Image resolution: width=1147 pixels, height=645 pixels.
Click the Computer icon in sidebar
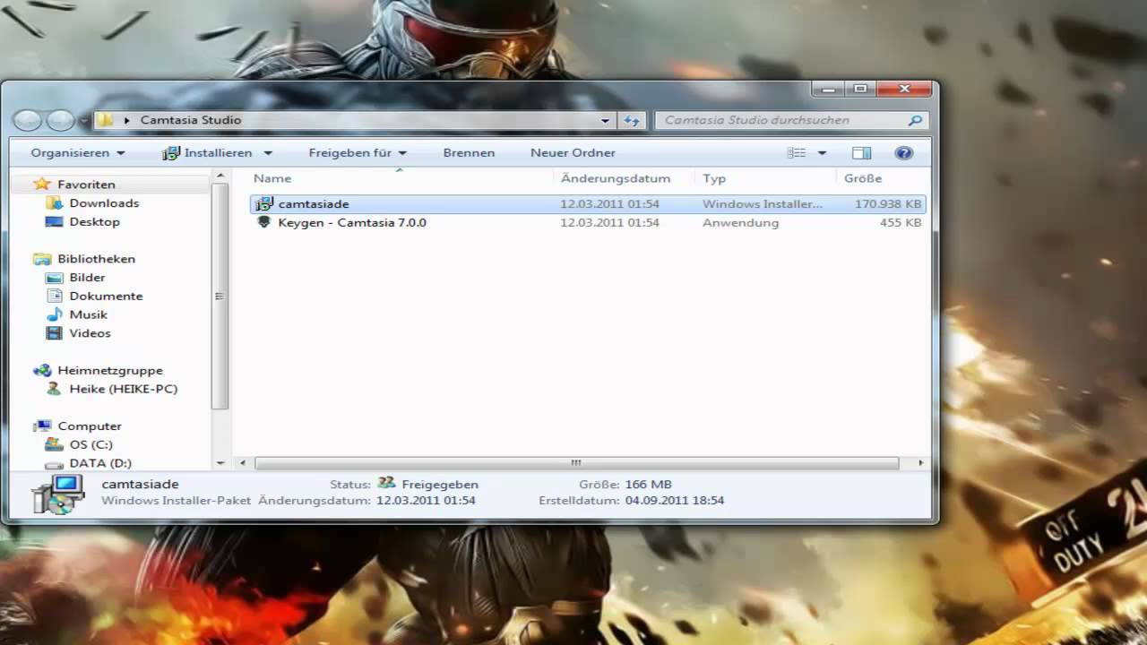(41, 426)
